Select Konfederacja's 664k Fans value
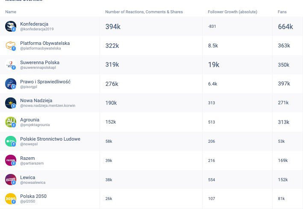 285,26
